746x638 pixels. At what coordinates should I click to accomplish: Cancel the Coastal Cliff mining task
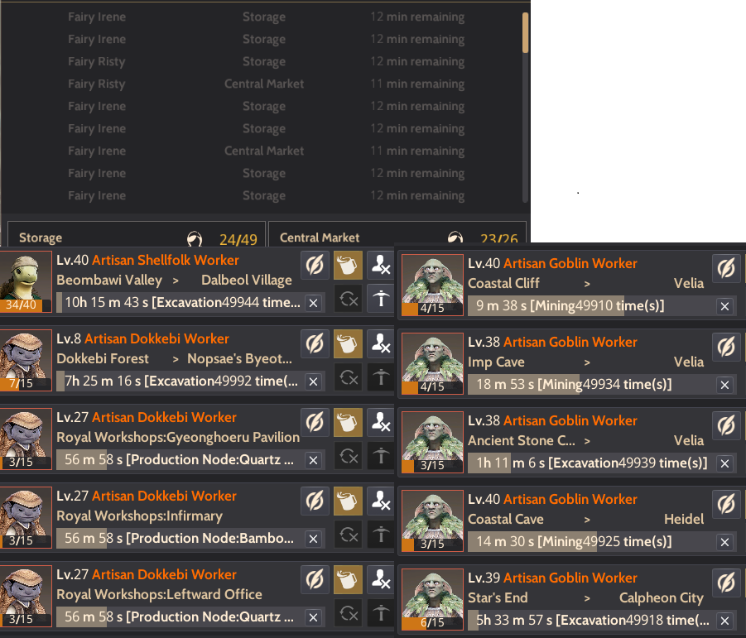click(724, 307)
